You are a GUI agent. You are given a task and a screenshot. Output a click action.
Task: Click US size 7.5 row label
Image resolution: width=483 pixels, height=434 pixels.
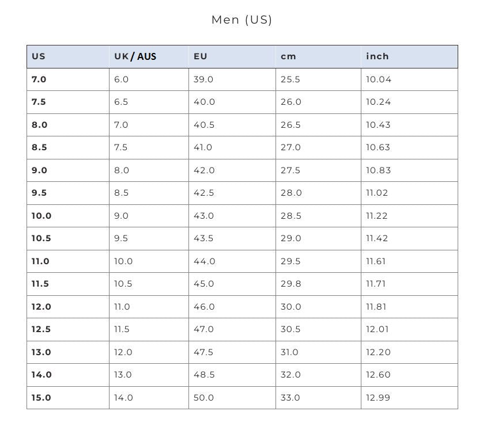click(x=39, y=102)
